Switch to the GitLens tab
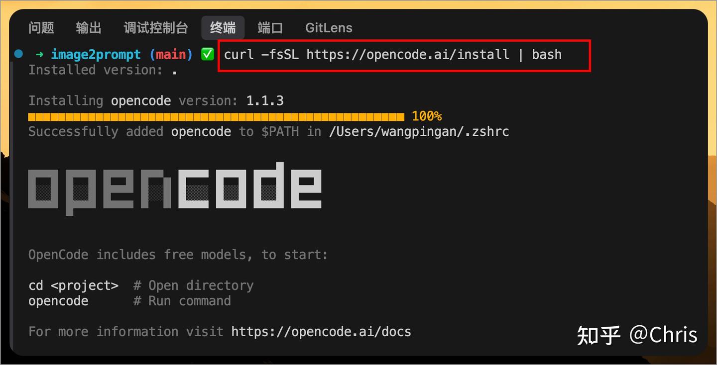 click(x=329, y=28)
